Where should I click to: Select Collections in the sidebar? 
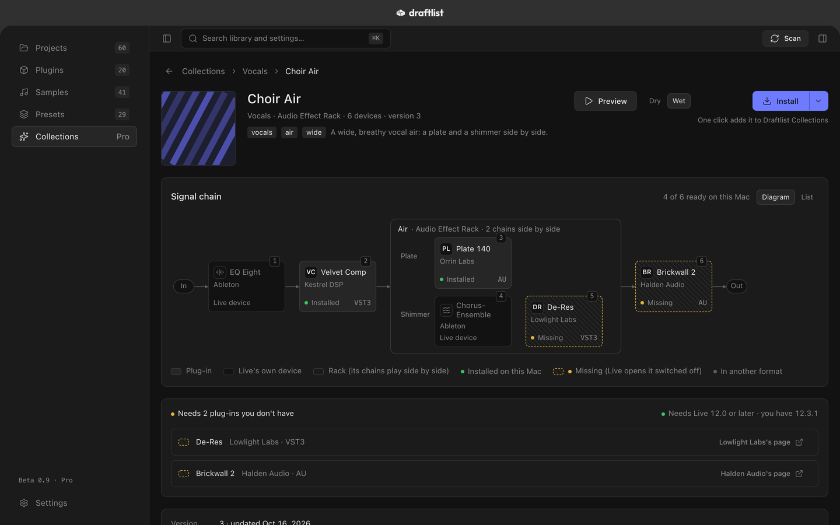point(74,136)
